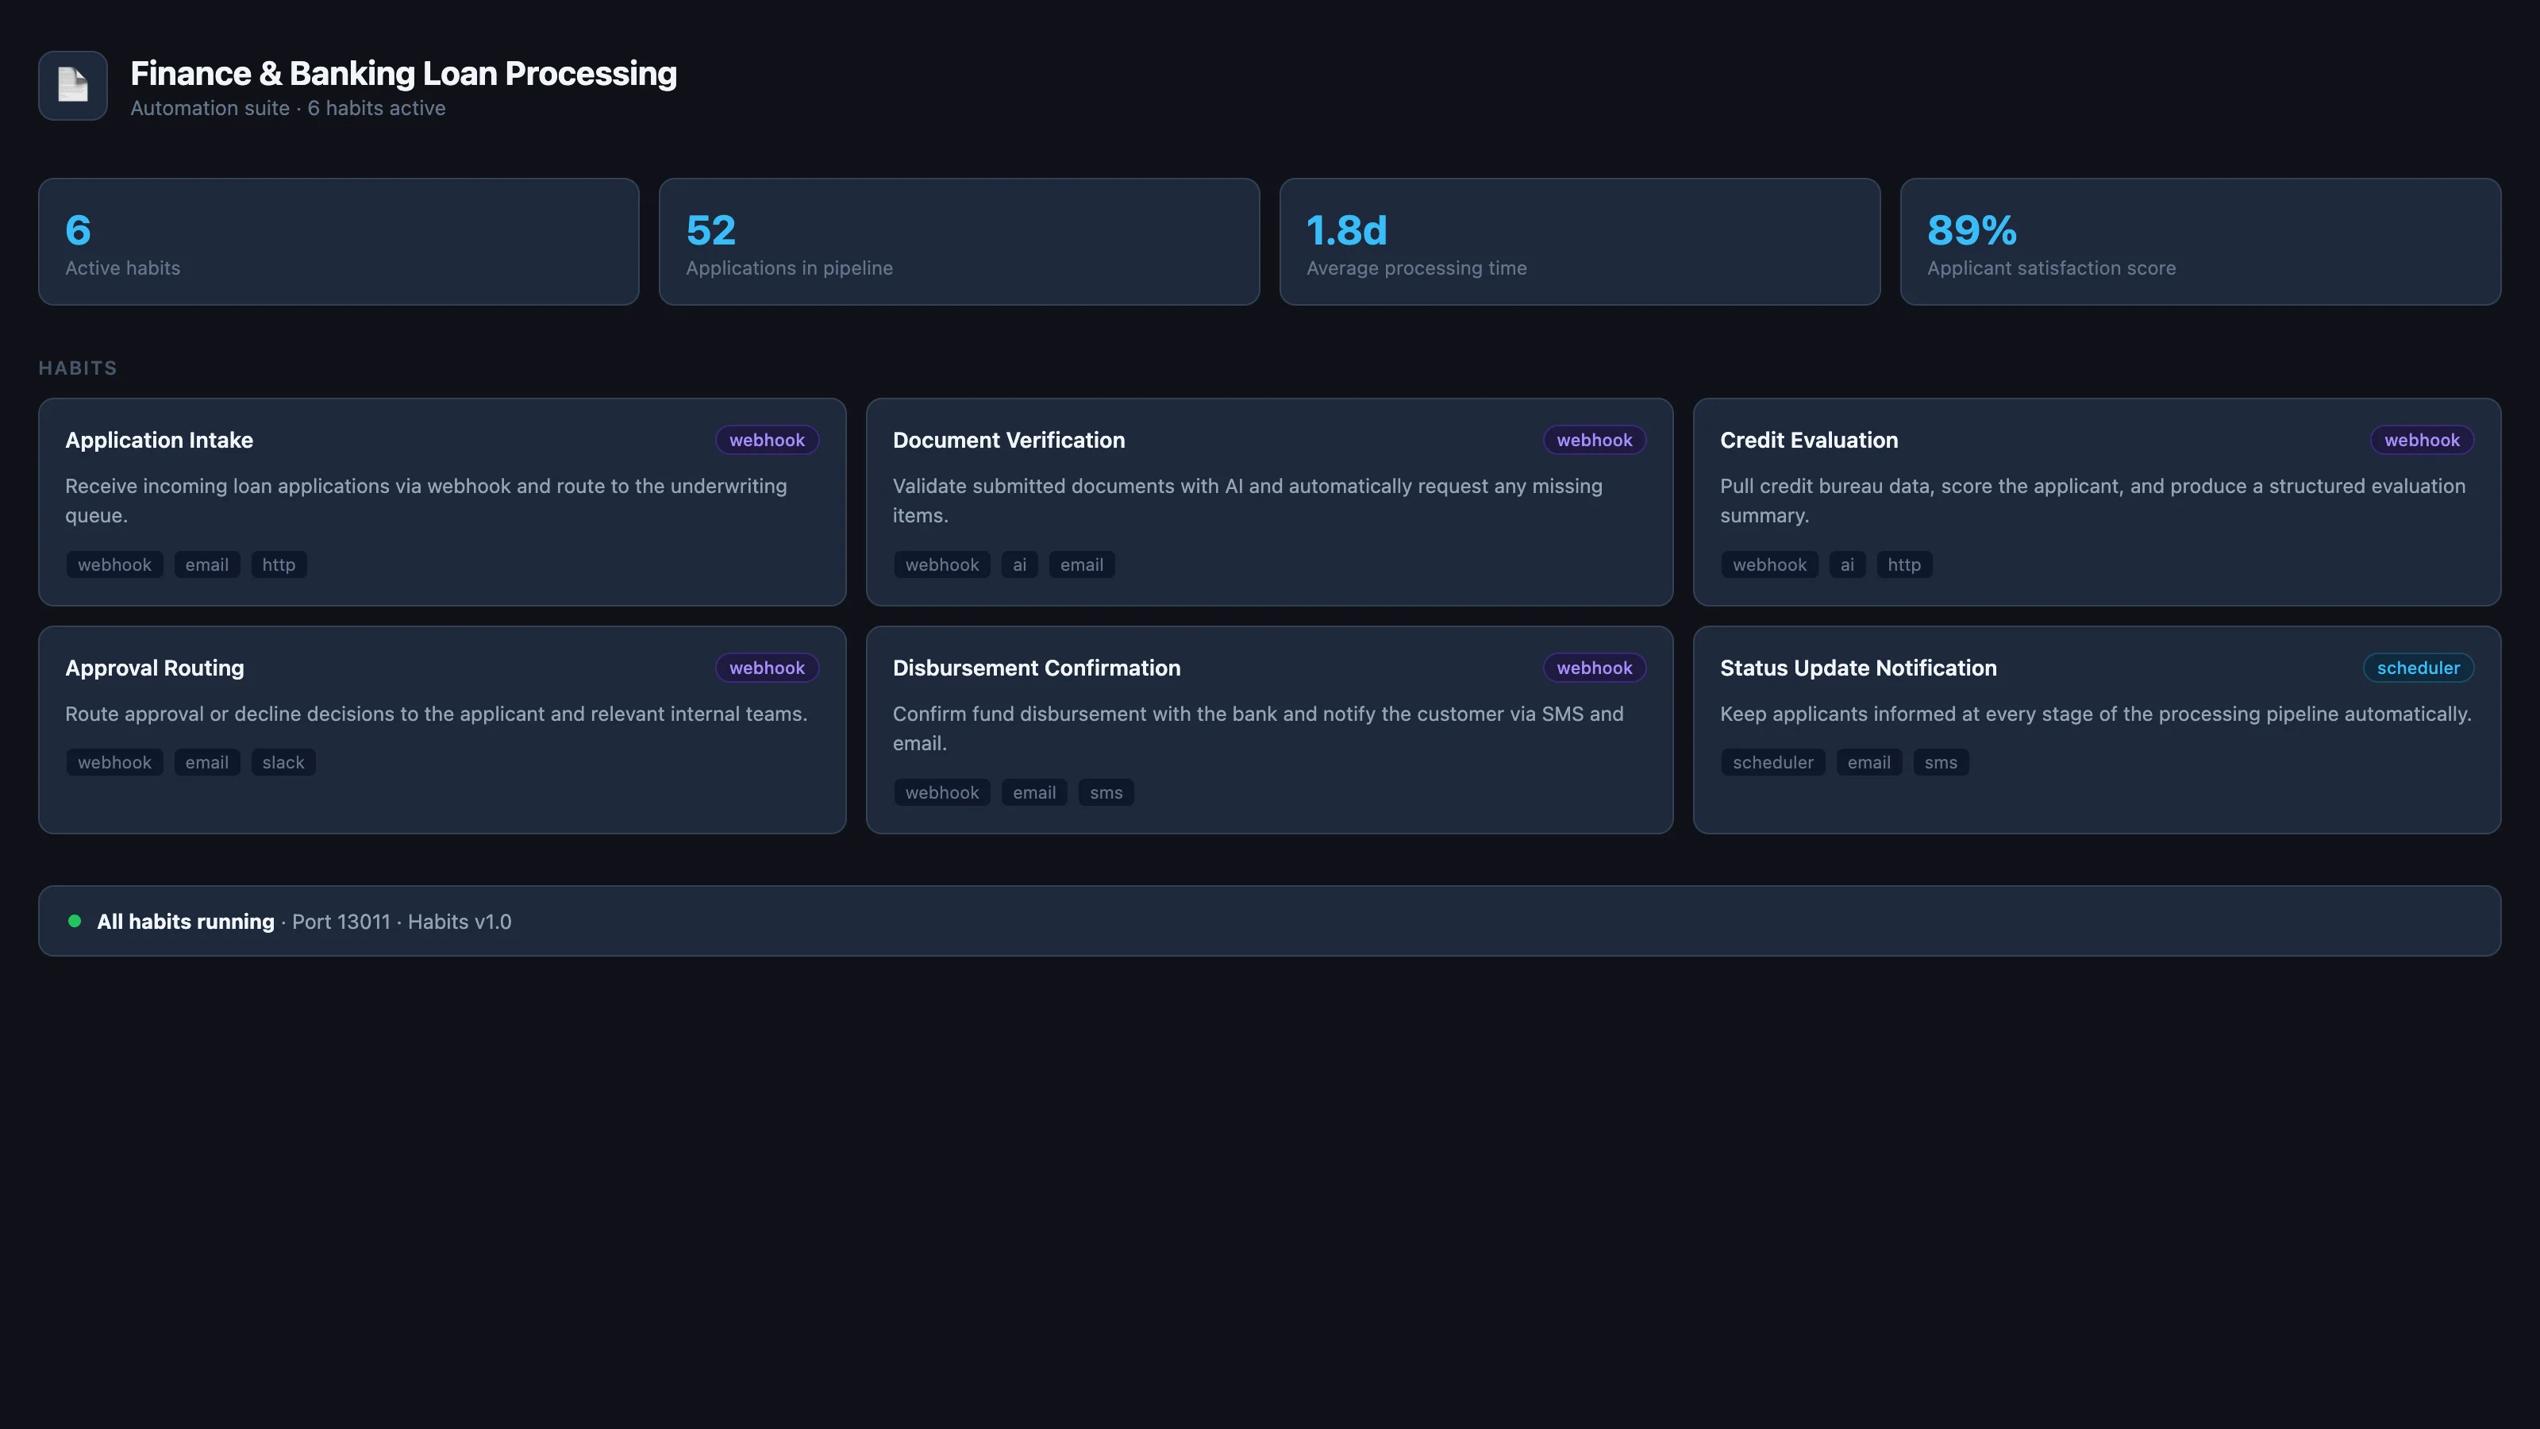Select the ai tag in Credit Evaluation
Image resolution: width=2540 pixels, height=1429 pixels.
(x=1847, y=565)
